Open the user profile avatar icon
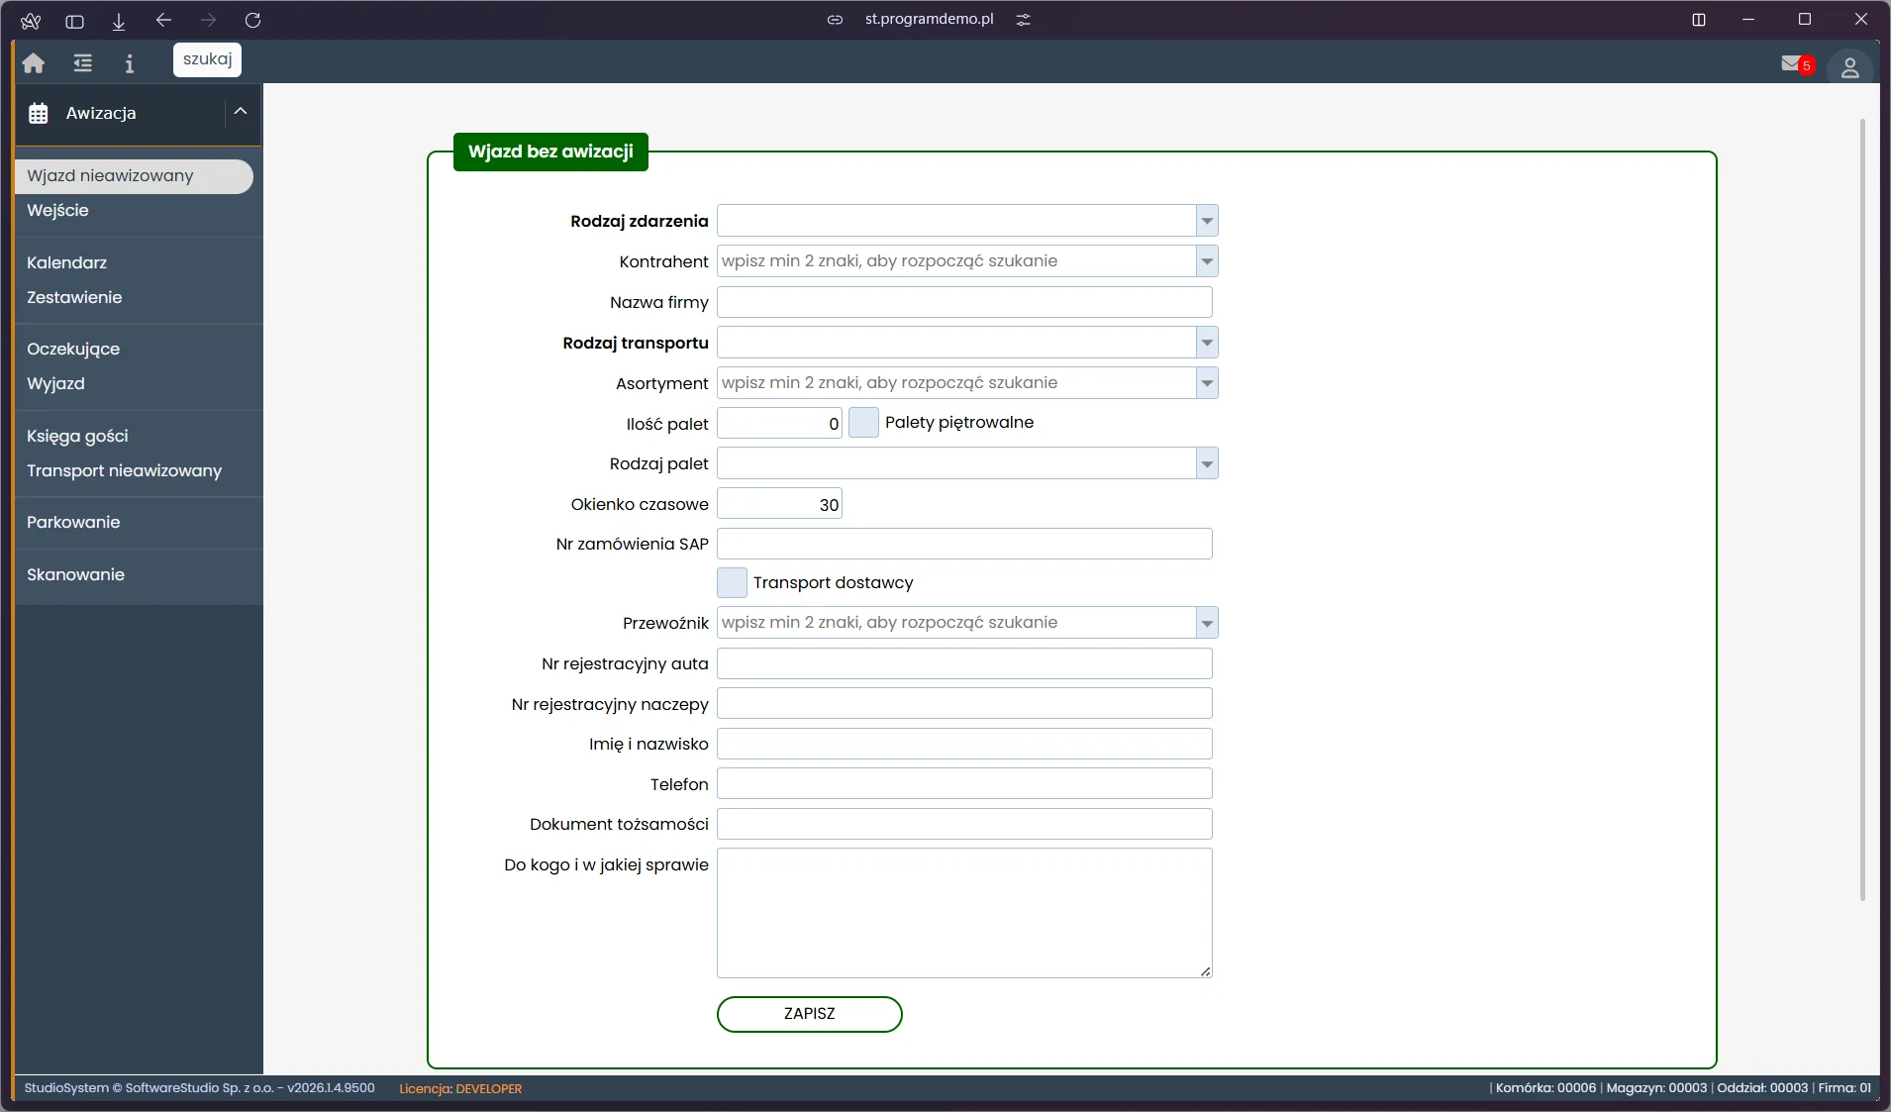 point(1849,67)
